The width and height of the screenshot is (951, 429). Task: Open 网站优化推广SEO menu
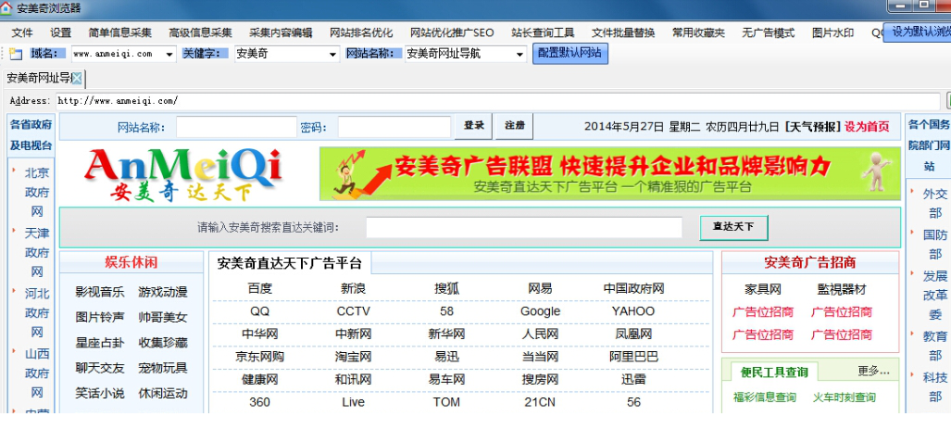(x=453, y=32)
